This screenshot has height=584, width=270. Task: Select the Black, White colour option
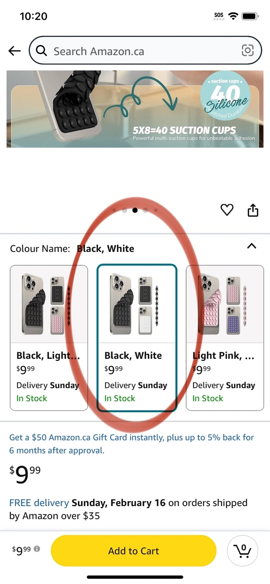[x=137, y=337]
